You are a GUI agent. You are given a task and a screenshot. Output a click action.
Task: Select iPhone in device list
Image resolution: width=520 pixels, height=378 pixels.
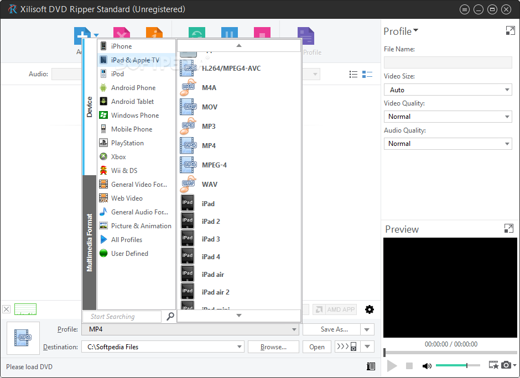click(x=136, y=46)
